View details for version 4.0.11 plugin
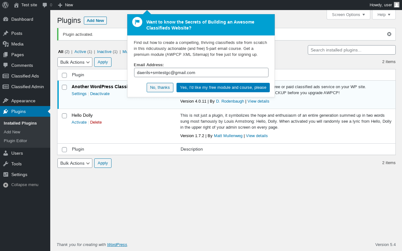The width and height of the screenshot is (402, 251). pyautogui.click(x=258, y=101)
